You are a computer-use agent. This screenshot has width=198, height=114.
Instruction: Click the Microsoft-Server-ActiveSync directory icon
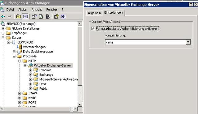(36, 79)
